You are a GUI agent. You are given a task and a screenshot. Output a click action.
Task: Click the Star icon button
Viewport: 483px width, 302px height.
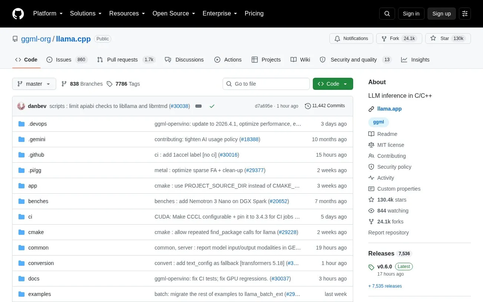coord(448,39)
